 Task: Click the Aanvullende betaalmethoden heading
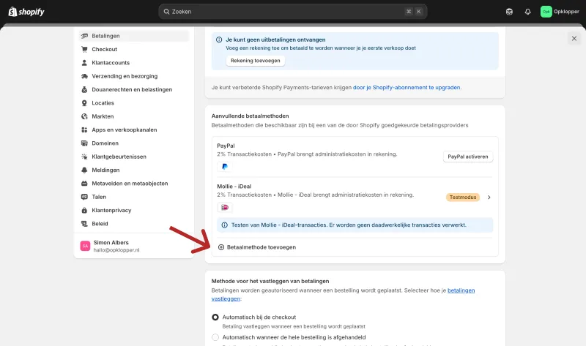(x=250, y=116)
